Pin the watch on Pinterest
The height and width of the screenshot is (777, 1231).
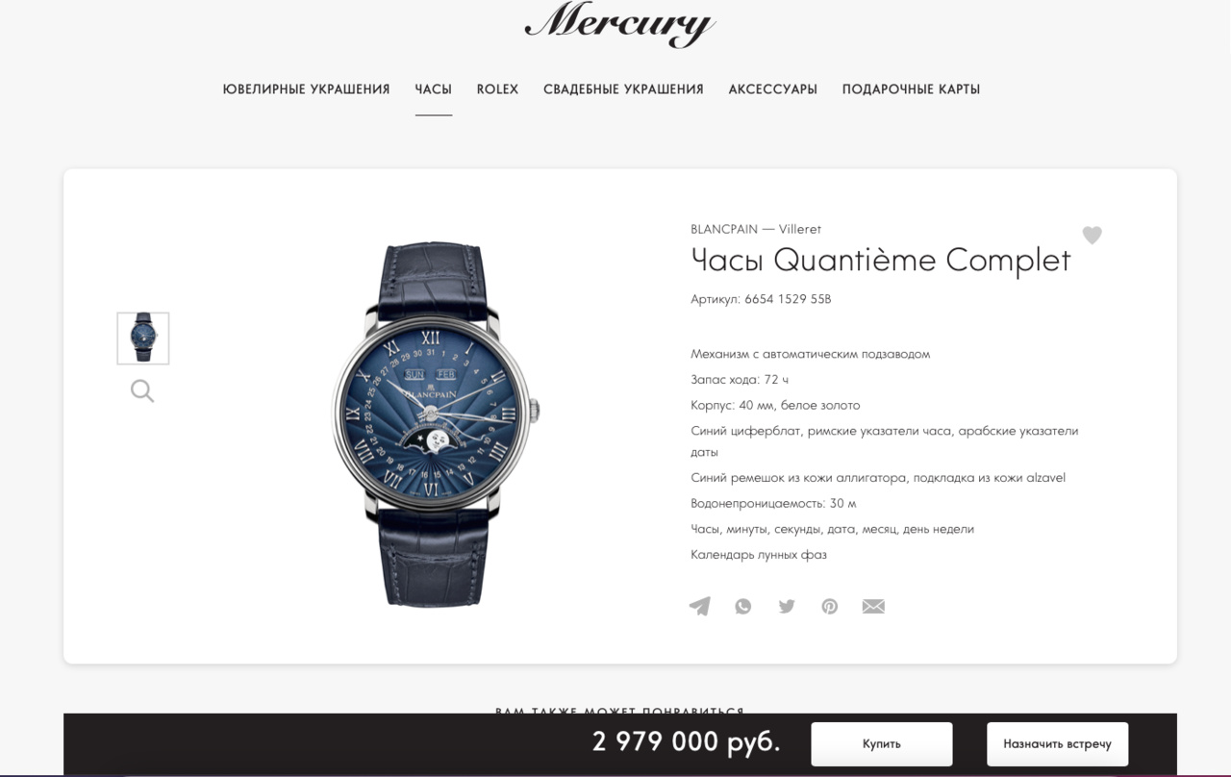[x=830, y=606]
